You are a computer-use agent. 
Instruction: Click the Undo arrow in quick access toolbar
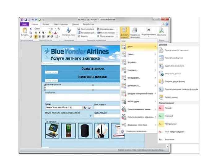click(x=33, y=20)
